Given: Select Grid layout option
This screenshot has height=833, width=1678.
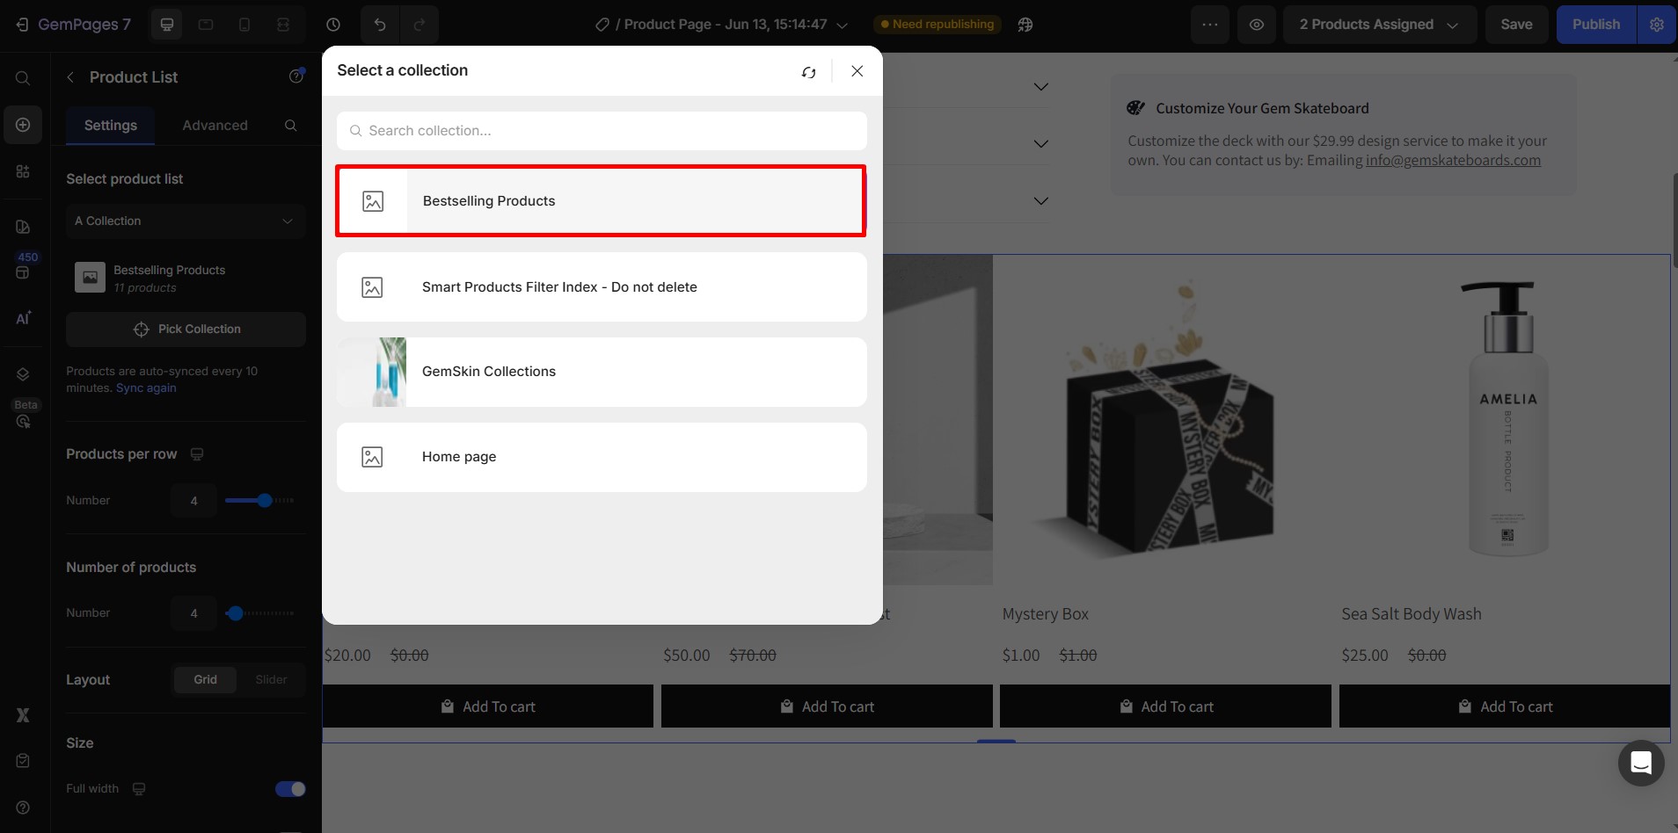Looking at the screenshot, I should click(205, 679).
